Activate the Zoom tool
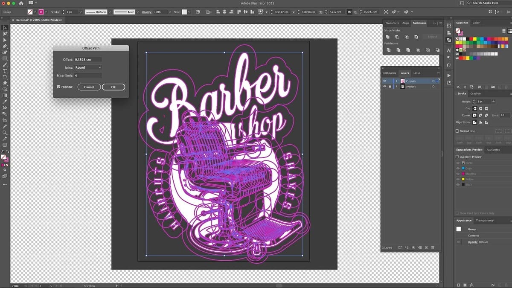This screenshot has height=288, width=512. click(x=5, y=132)
